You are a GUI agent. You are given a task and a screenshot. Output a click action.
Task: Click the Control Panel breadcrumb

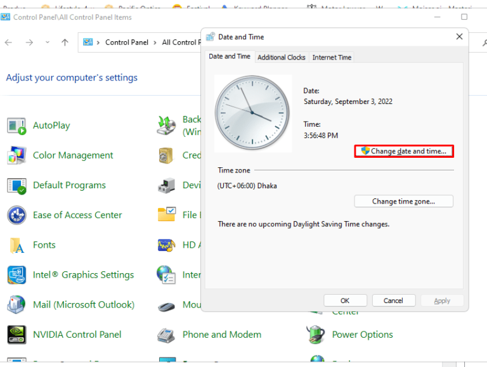pos(126,42)
